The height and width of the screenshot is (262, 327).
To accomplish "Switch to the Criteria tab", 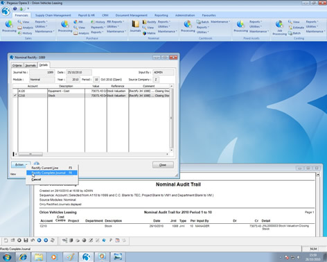I will click(17, 65).
